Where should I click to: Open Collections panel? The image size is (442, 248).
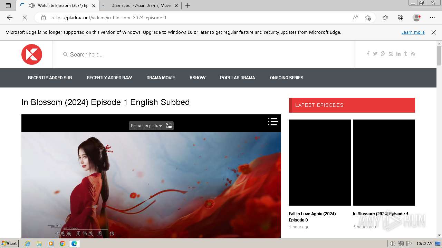point(401,18)
